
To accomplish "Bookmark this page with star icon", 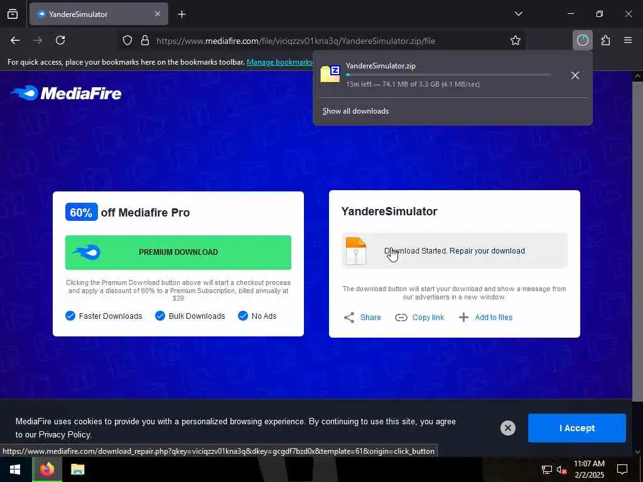I will coord(516,40).
